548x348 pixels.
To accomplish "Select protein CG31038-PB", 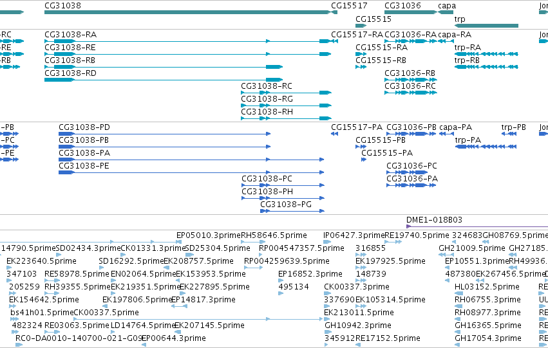I will (x=165, y=147).
